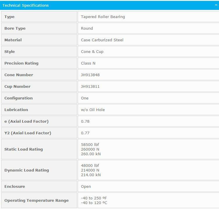Select cup number JH913811
Screen dimensions: 219x209
click(x=90, y=87)
